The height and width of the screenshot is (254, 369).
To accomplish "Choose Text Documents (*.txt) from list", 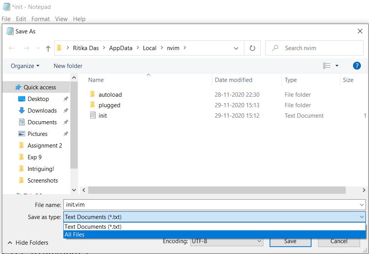I will tap(214, 227).
